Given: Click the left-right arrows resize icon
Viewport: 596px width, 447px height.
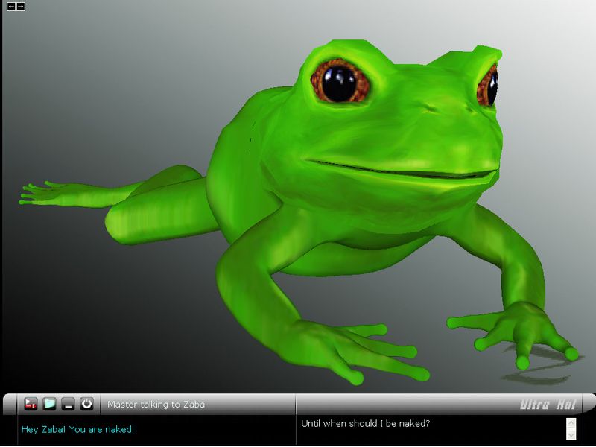Looking at the screenshot, I should tap(16, 7).
